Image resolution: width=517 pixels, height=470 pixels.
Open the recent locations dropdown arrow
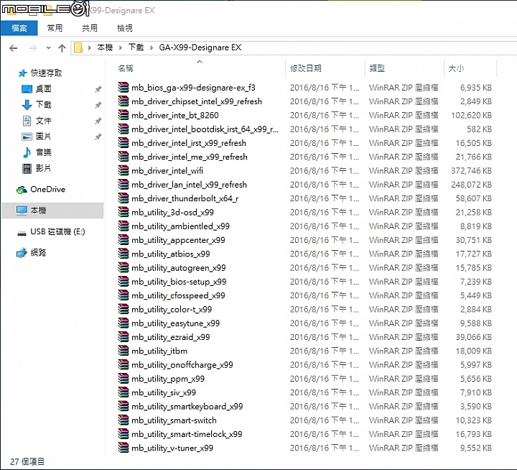(49, 48)
